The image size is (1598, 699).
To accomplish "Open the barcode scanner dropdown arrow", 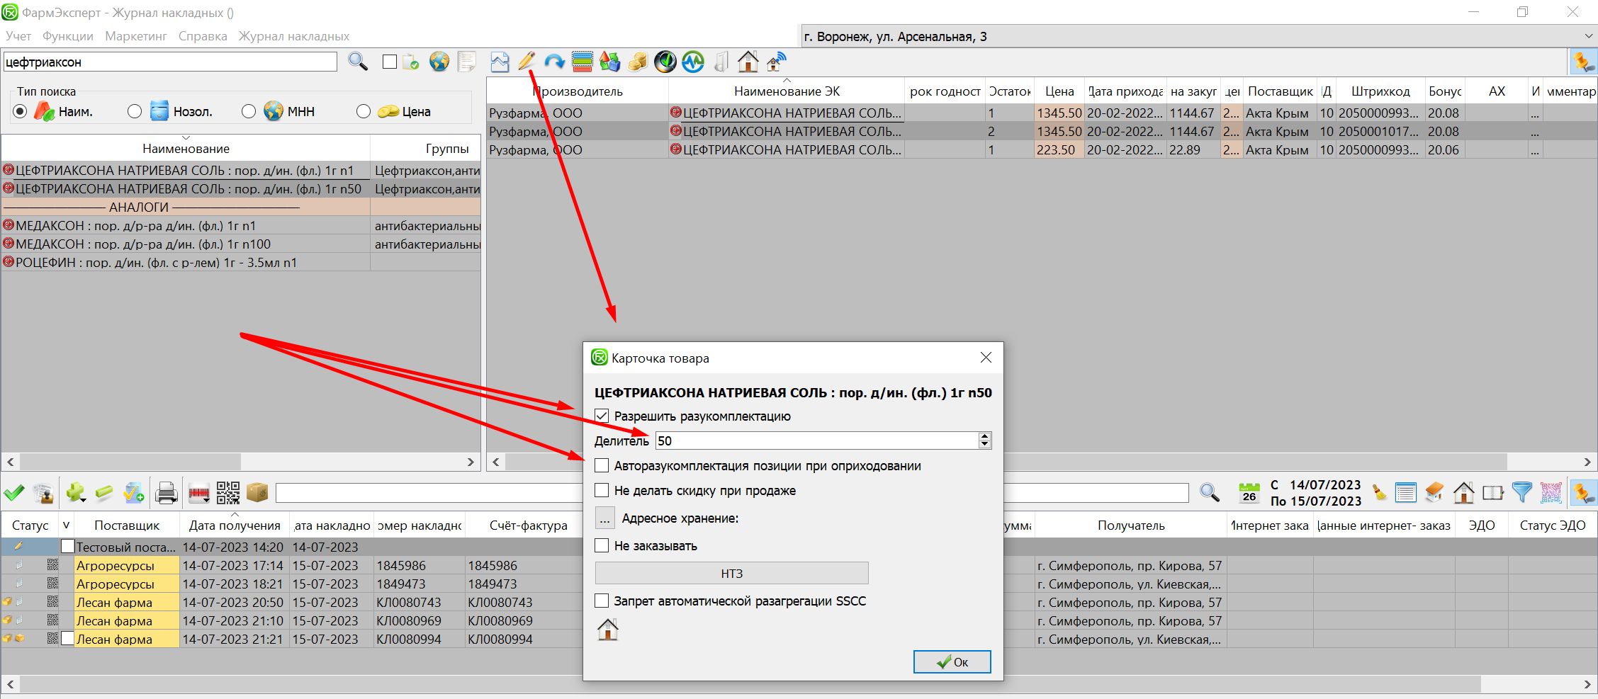I will [207, 499].
